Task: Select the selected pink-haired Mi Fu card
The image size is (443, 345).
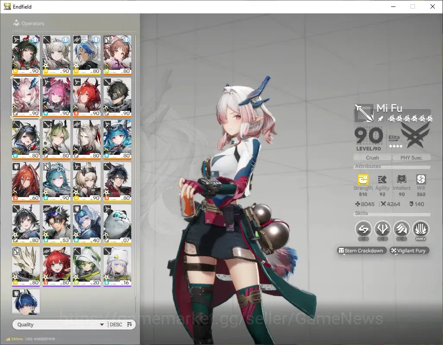Action: (x=26, y=97)
